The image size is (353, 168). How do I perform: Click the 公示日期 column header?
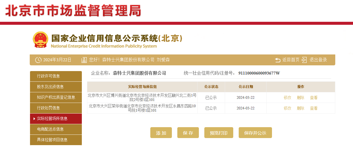coord(246,87)
